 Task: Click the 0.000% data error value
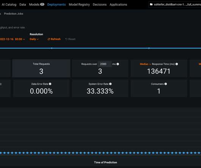pyautogui.click(x=41, y=91)
